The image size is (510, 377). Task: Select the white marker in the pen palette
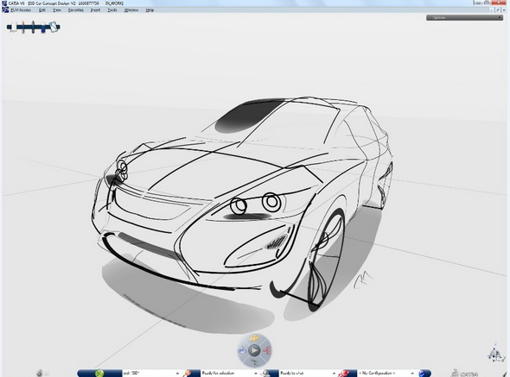15,28
